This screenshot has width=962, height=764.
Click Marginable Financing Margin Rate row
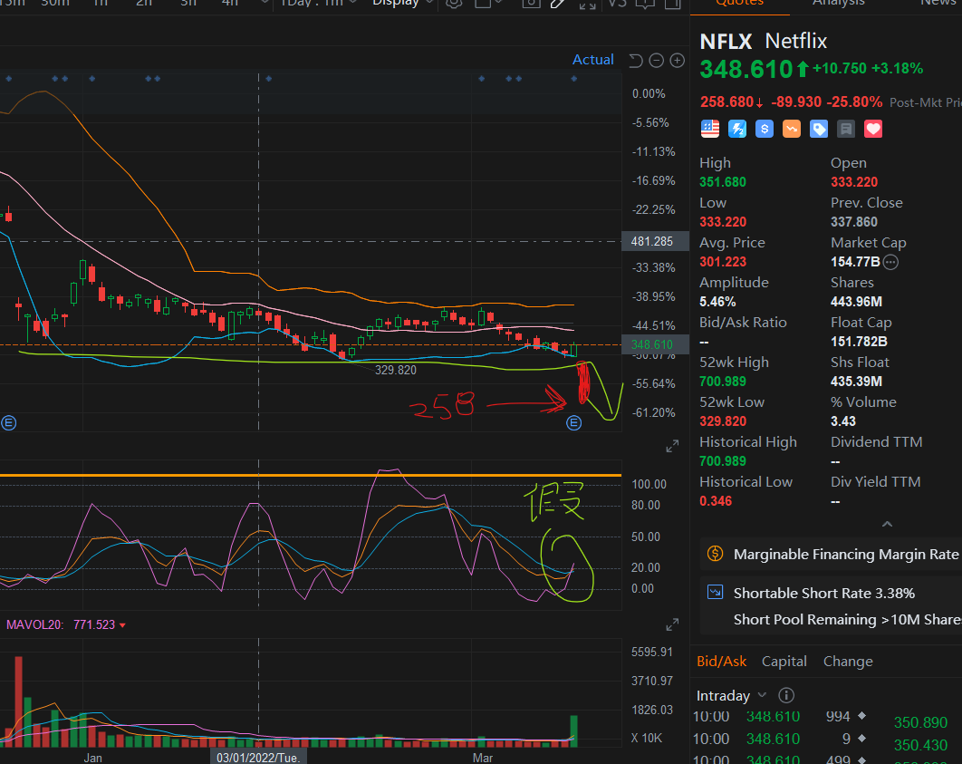pyautogui.click(x=832, y=554)
